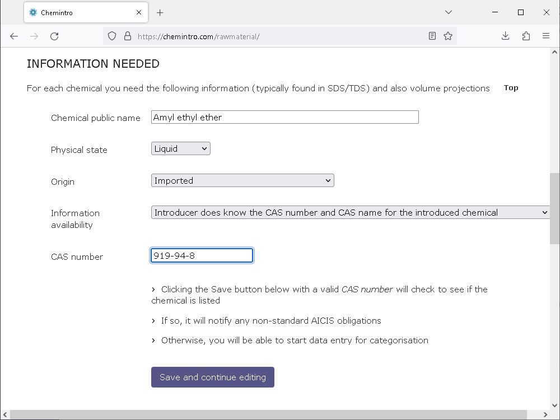This screenshot has width=560, height=420.
Task: Bookmark this page with the star icon
Action: [x=448, y=36]
